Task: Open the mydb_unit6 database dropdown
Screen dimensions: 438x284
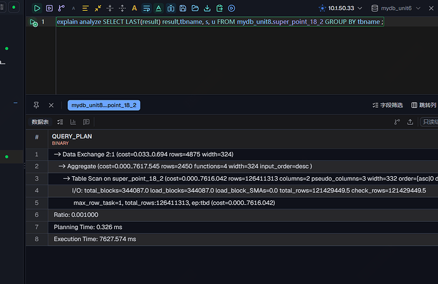Action: tap(395, 8)
